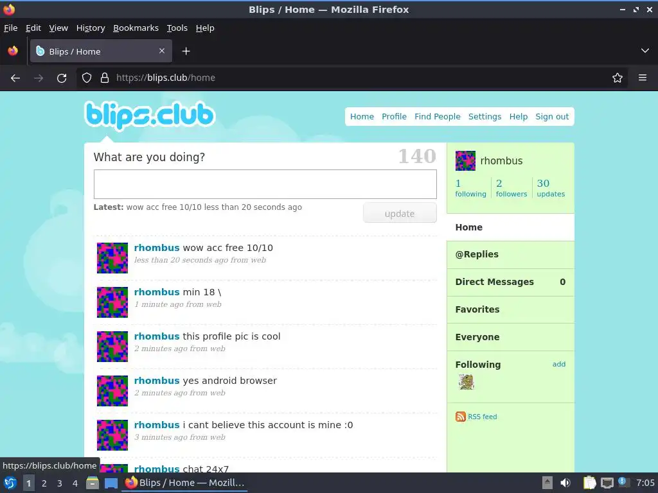Image resolution: width=658 pixels, height=493 pixels.
Task: Click the Firefox View icon in the tab bar
Action: pos(13,51)
